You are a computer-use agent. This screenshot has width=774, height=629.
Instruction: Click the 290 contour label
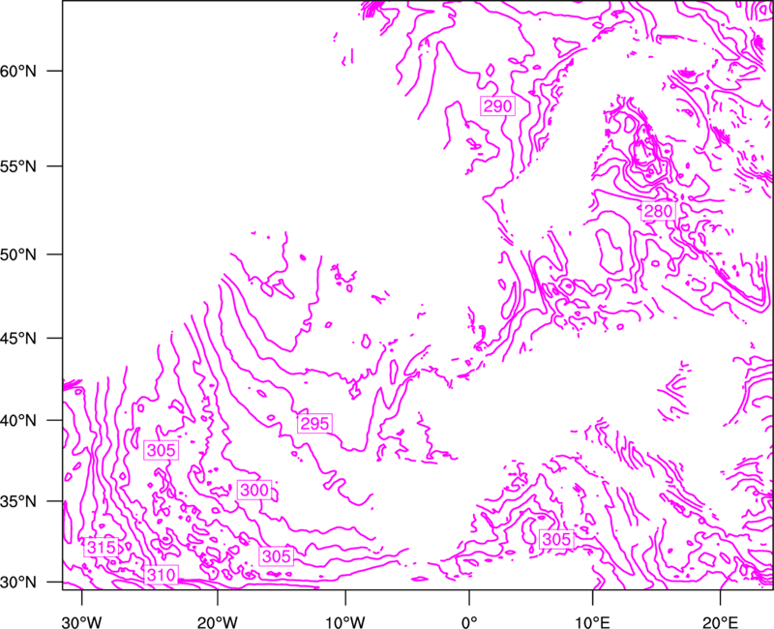tap(497, 106)
